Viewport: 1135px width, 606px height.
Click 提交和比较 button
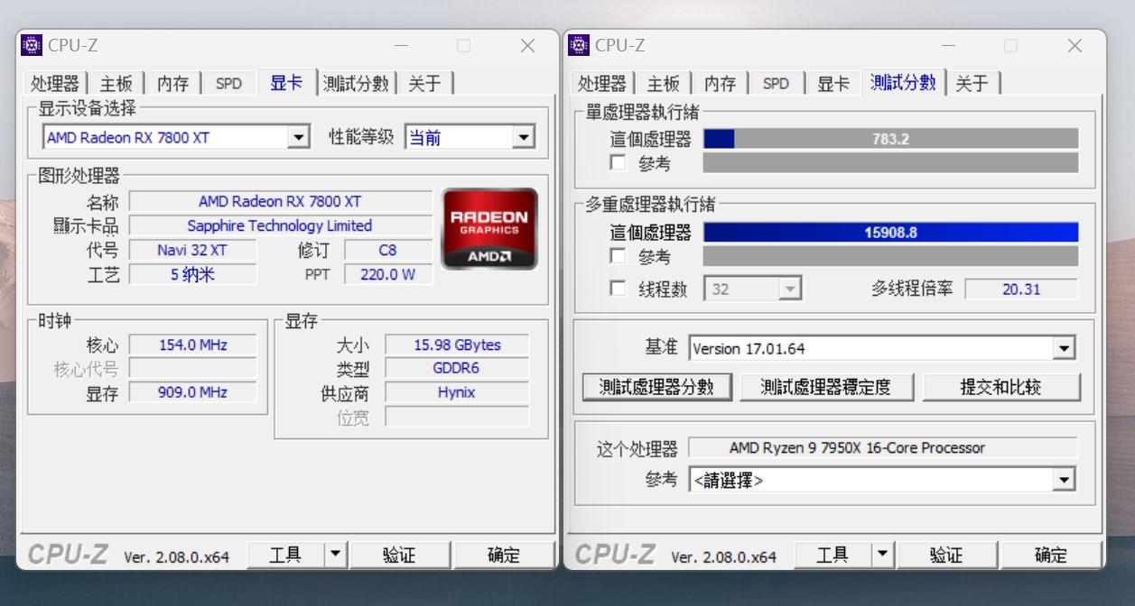pos(1001,387)
